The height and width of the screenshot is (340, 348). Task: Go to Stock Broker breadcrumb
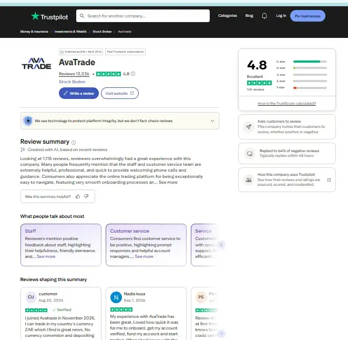102,32
